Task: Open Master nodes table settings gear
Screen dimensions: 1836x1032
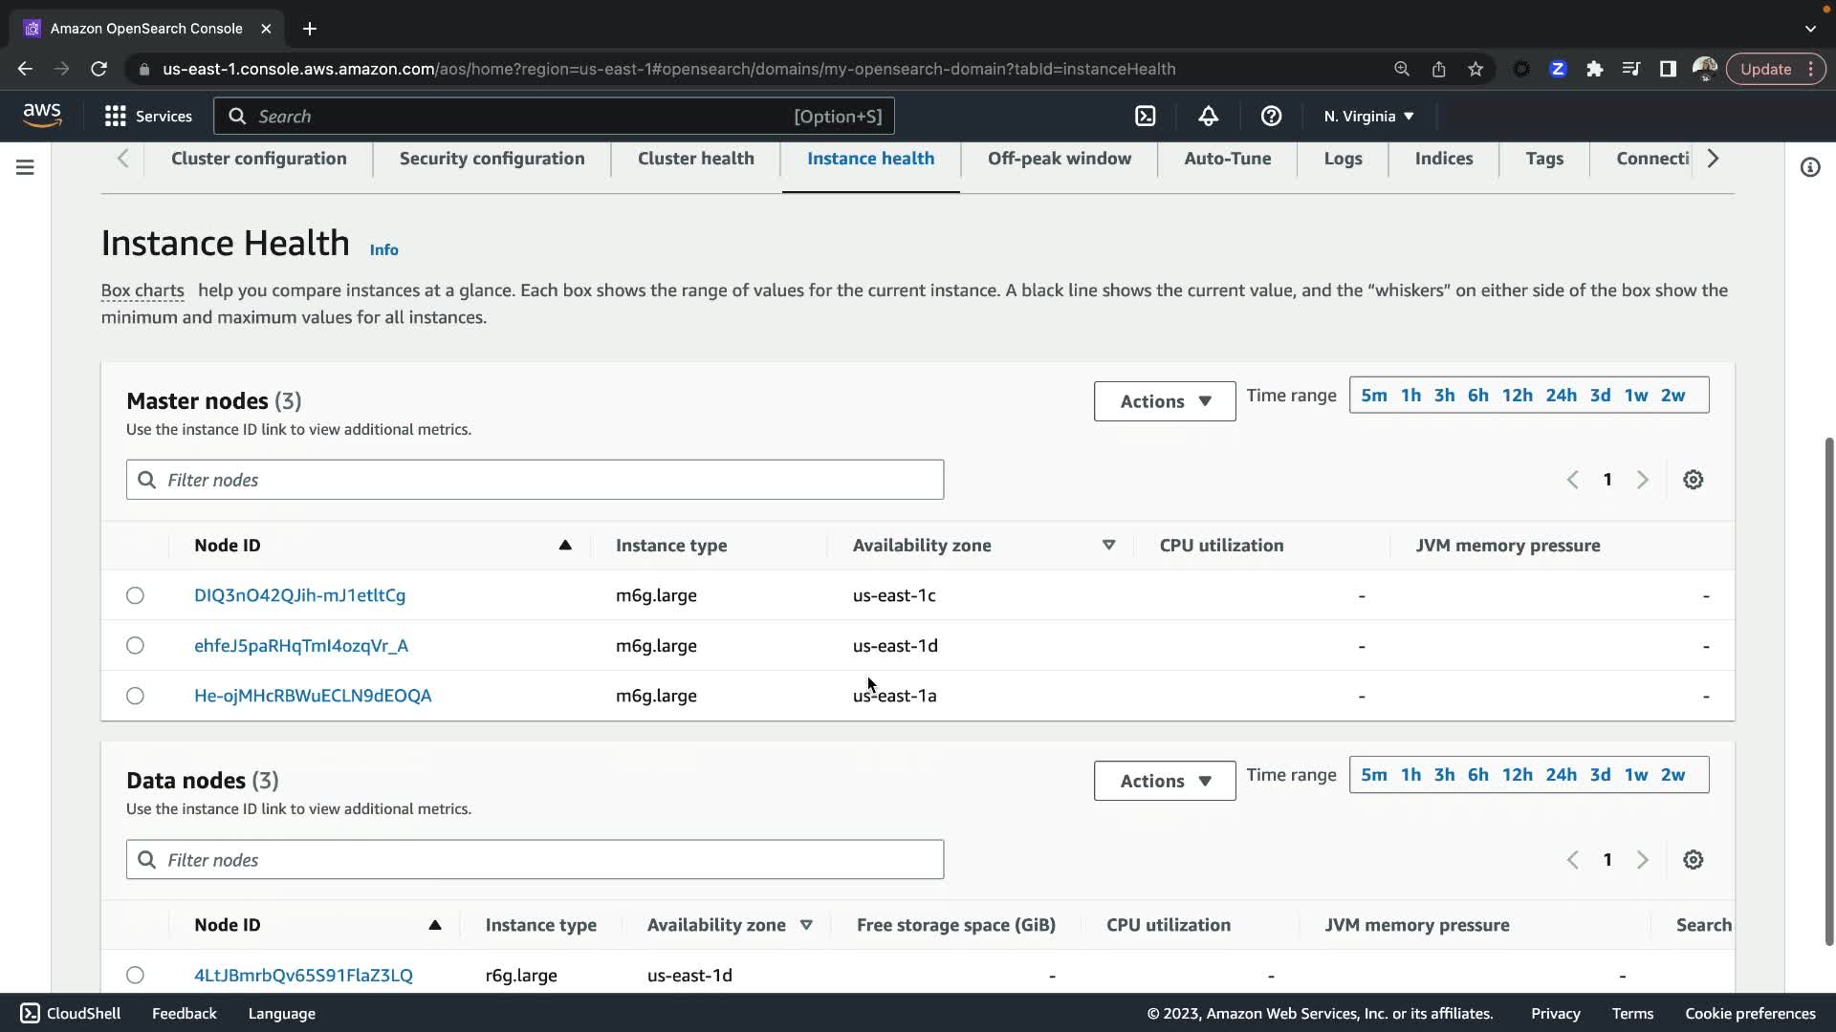Action: coord(1693,480)
